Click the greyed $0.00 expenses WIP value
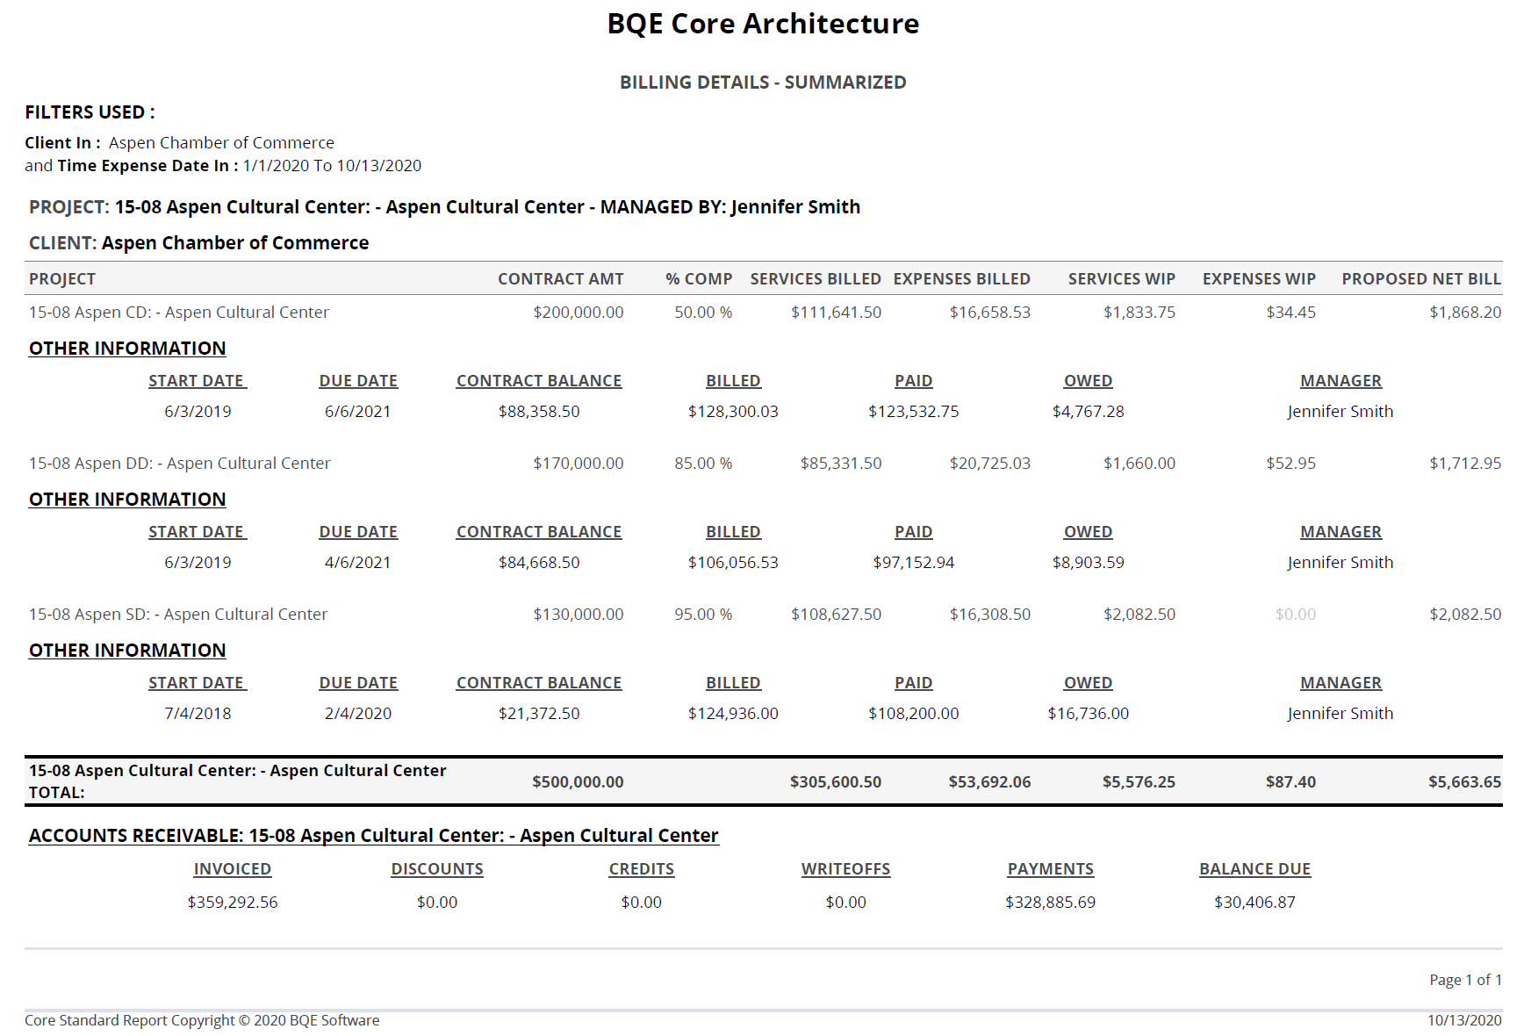Screen dimensions: 1531x1036 tap(1295, 615)
